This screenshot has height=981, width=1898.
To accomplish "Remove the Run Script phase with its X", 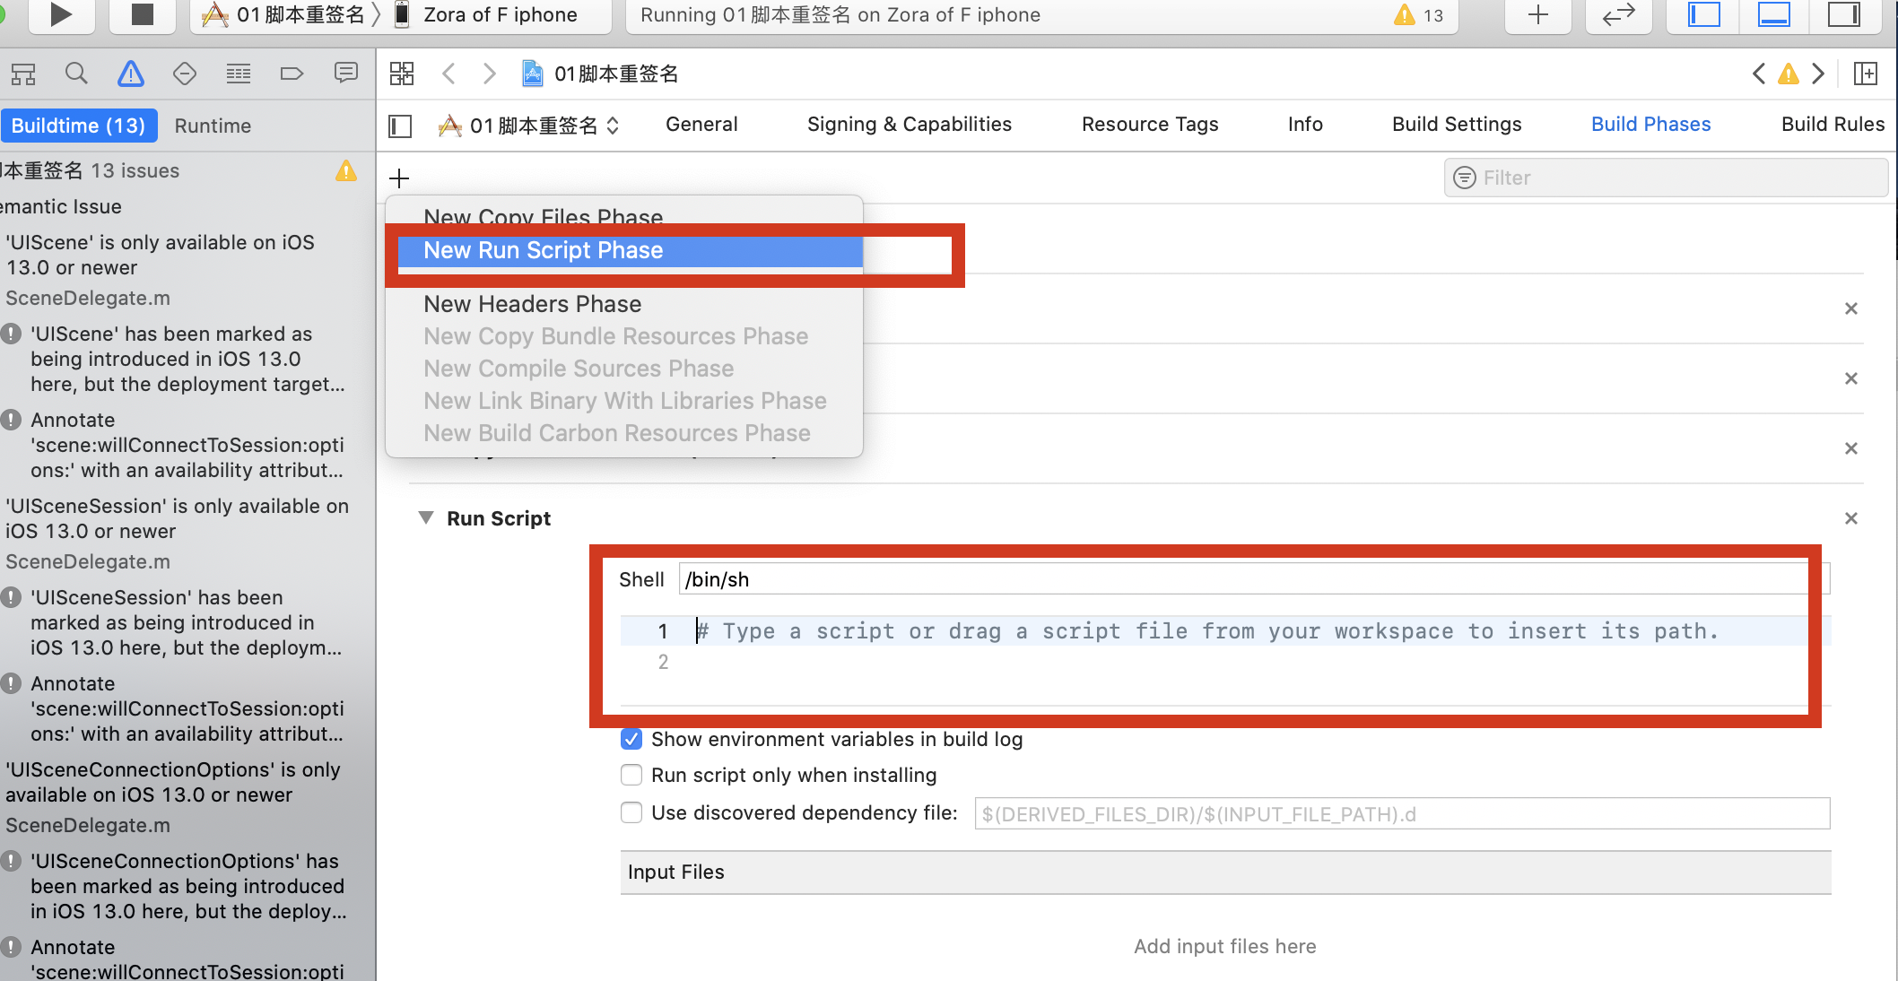I will point(1850,518).
